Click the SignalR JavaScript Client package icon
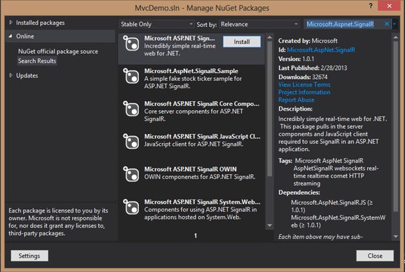 pyautogui.click(x=132, y=144)
